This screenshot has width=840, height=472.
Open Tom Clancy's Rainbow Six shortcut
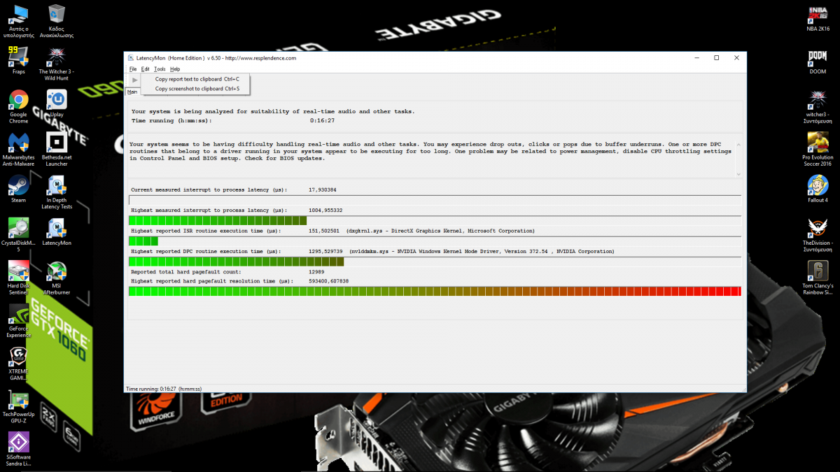click(x=818, y=278)
